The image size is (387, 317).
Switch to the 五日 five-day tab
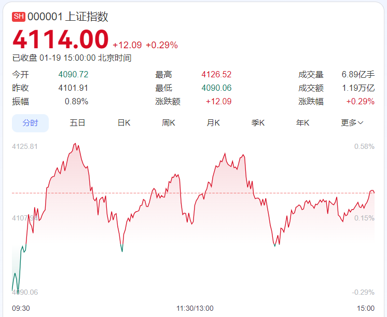tap(77, 123)
